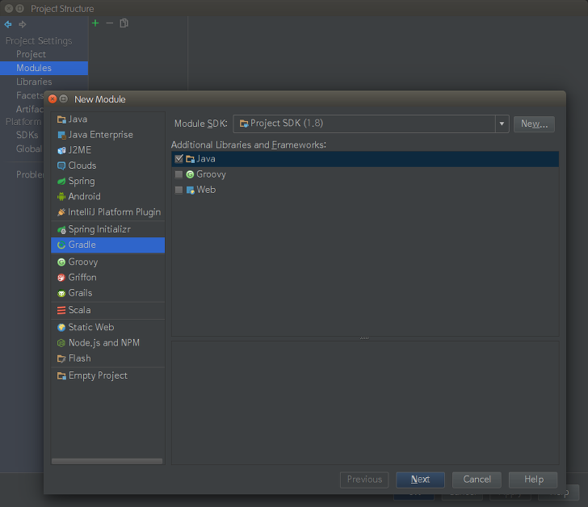Select the Empty Project folder icon
Image resolution: width=588 pixels, height=507 pixels.
click(x=61, y=376)
